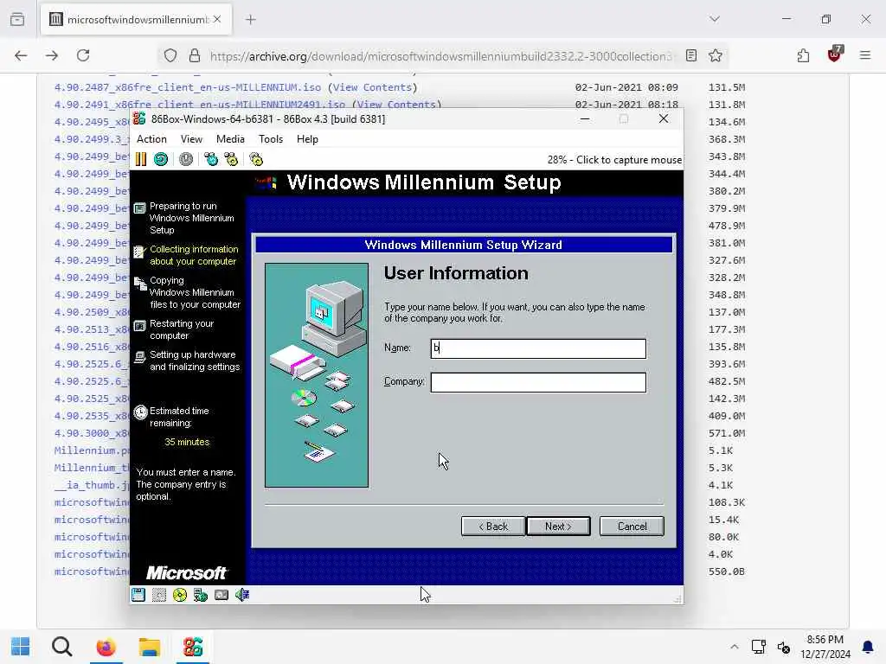This screenshot has width=886, height=664.
Task: Click the __ia_thumb file link
Action: pyautogui.click(x=92, y=485)
